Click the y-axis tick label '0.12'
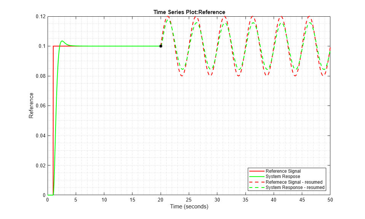365x219 pixels. coord(40,16)
